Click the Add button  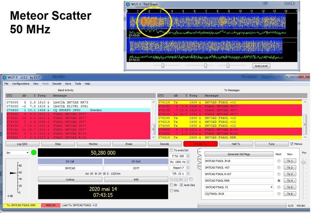click(136, 180)
